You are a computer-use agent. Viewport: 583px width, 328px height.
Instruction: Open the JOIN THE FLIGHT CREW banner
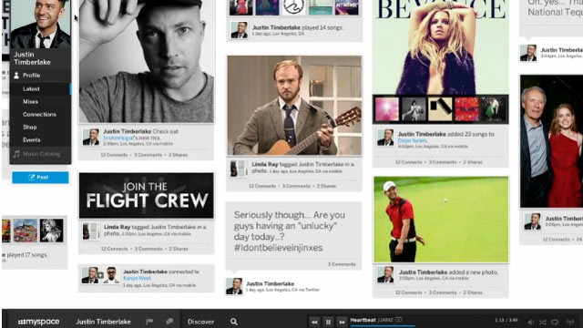(146, 196)
